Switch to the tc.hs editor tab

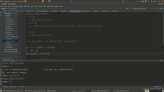tap(21, 11)
